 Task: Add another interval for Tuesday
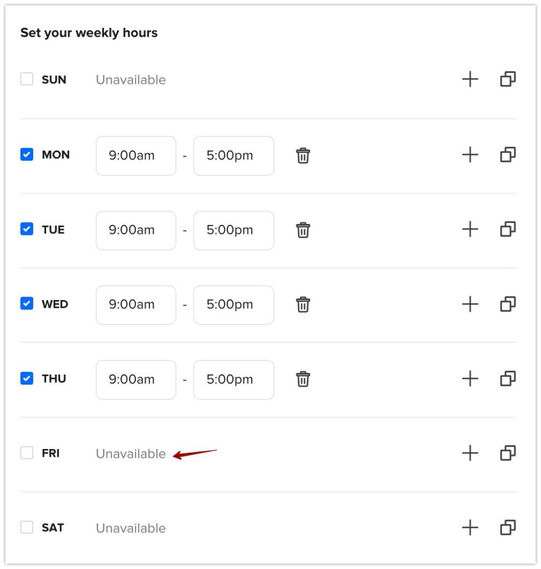(470, 229)
